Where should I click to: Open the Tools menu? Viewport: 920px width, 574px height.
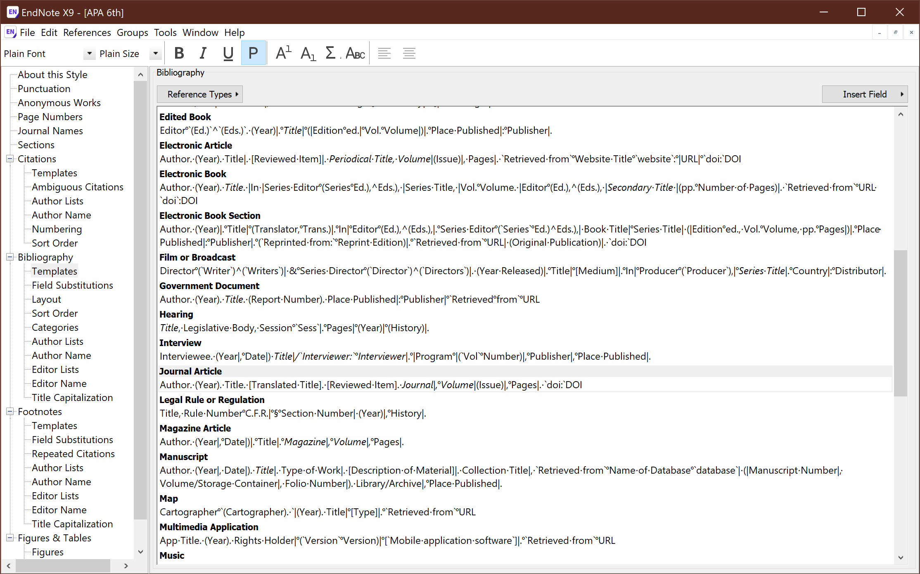click(165, 32)
